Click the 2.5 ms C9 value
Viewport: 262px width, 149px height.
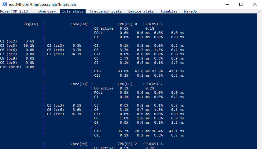(x=177, y=122)
